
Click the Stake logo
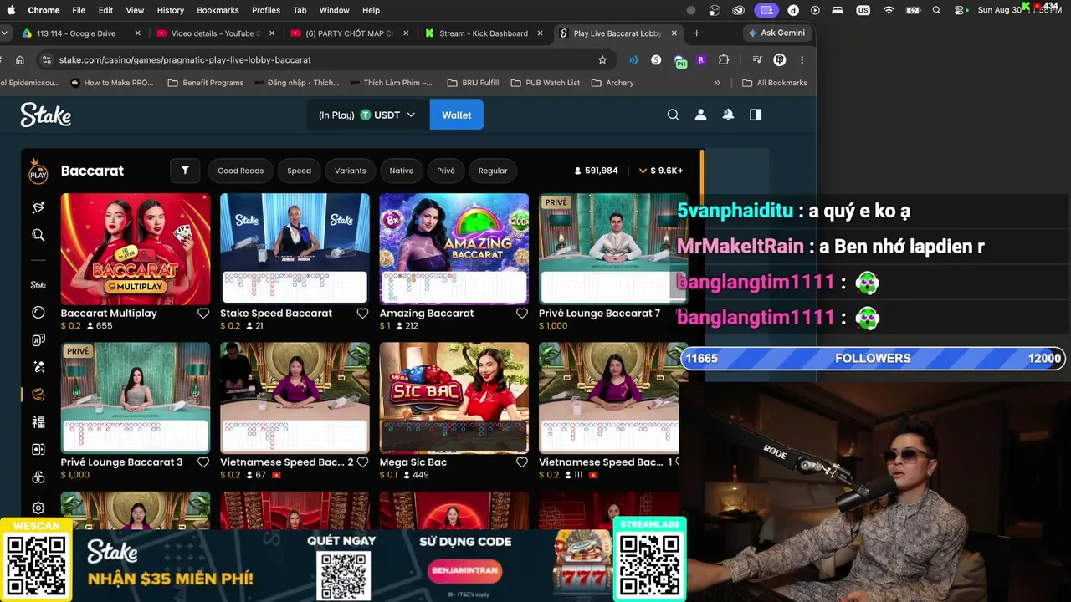[46, 115]
